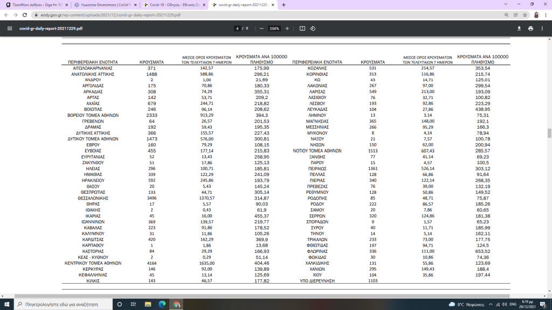
Task: Rotate the PDF counterclockwise
Action: coord(313,29)
